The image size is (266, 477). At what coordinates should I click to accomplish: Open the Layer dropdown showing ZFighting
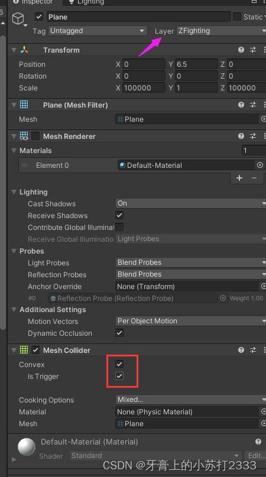pos(221,31)
